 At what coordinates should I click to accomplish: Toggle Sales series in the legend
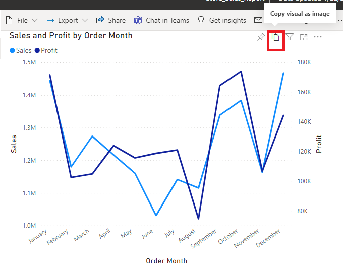21,51
